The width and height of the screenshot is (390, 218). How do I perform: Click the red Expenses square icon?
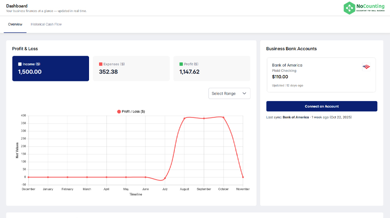(101, 64)
